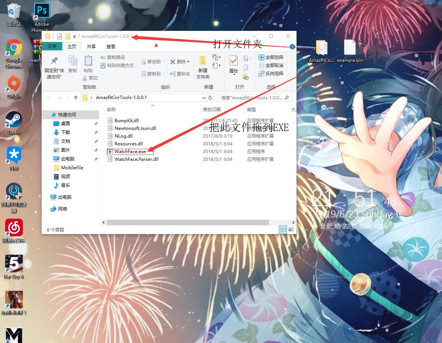Open Documents (文档) in navigation pane
442x343 pixels.
coord(62,141)
